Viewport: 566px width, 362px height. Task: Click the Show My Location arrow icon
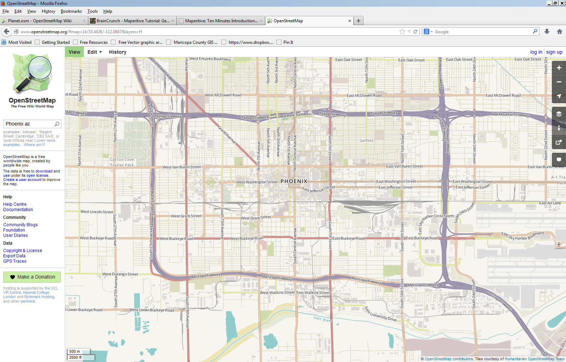point(559,96)
